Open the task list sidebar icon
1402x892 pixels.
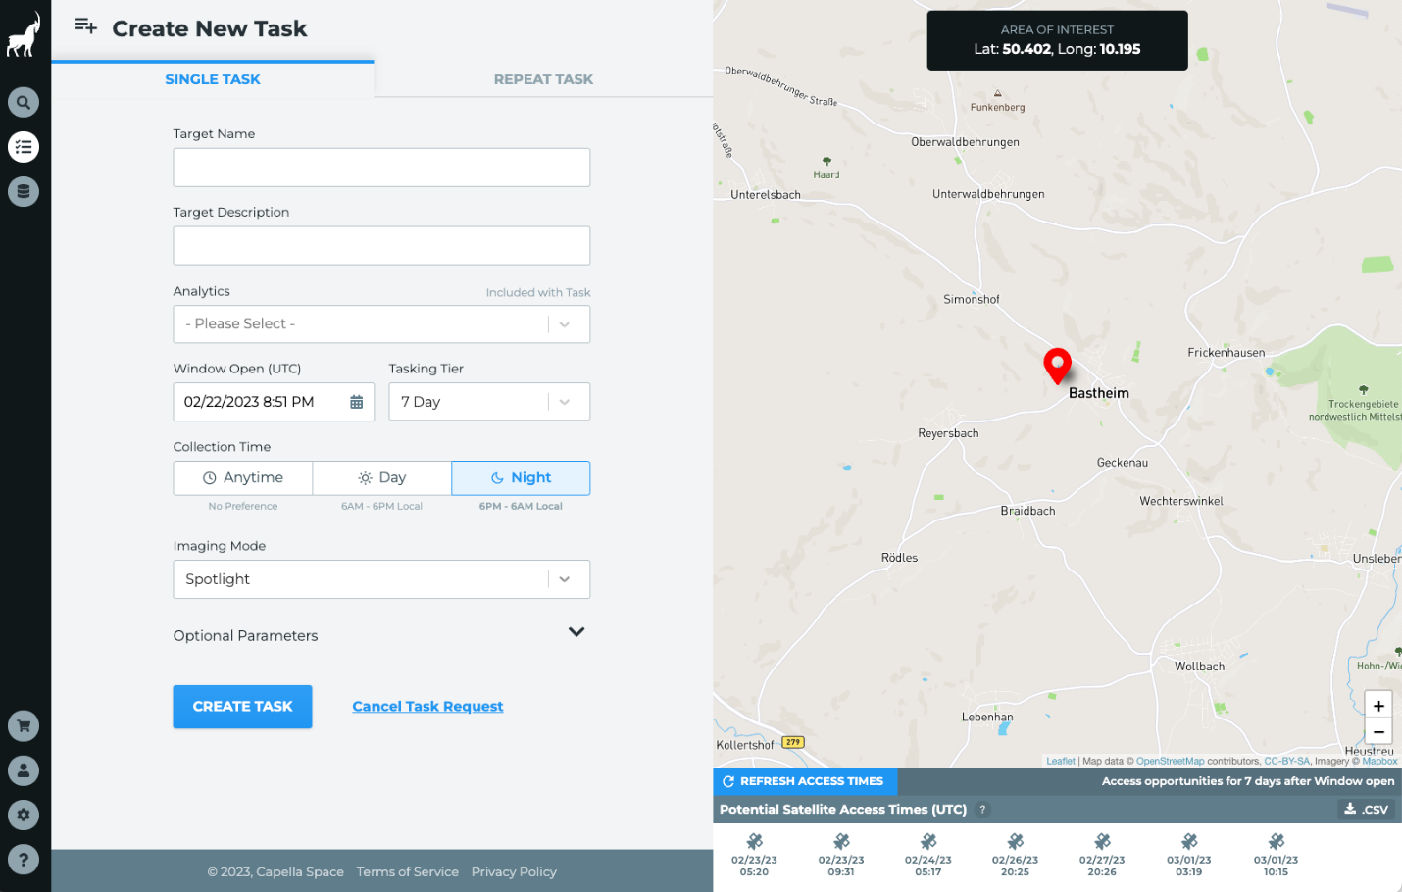point(24,147)
